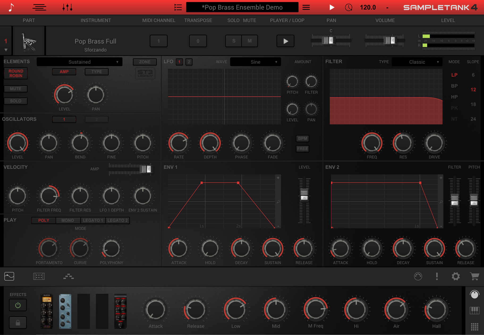This screenshot has height=335, width=484.
Task: Mute the Pop Brass Full part
Action: [249, 41]
